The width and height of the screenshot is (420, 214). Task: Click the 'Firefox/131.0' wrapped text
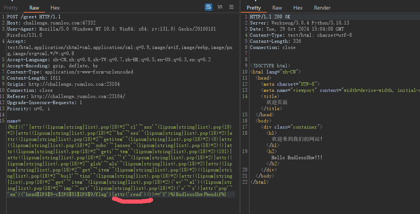point(24,35)
